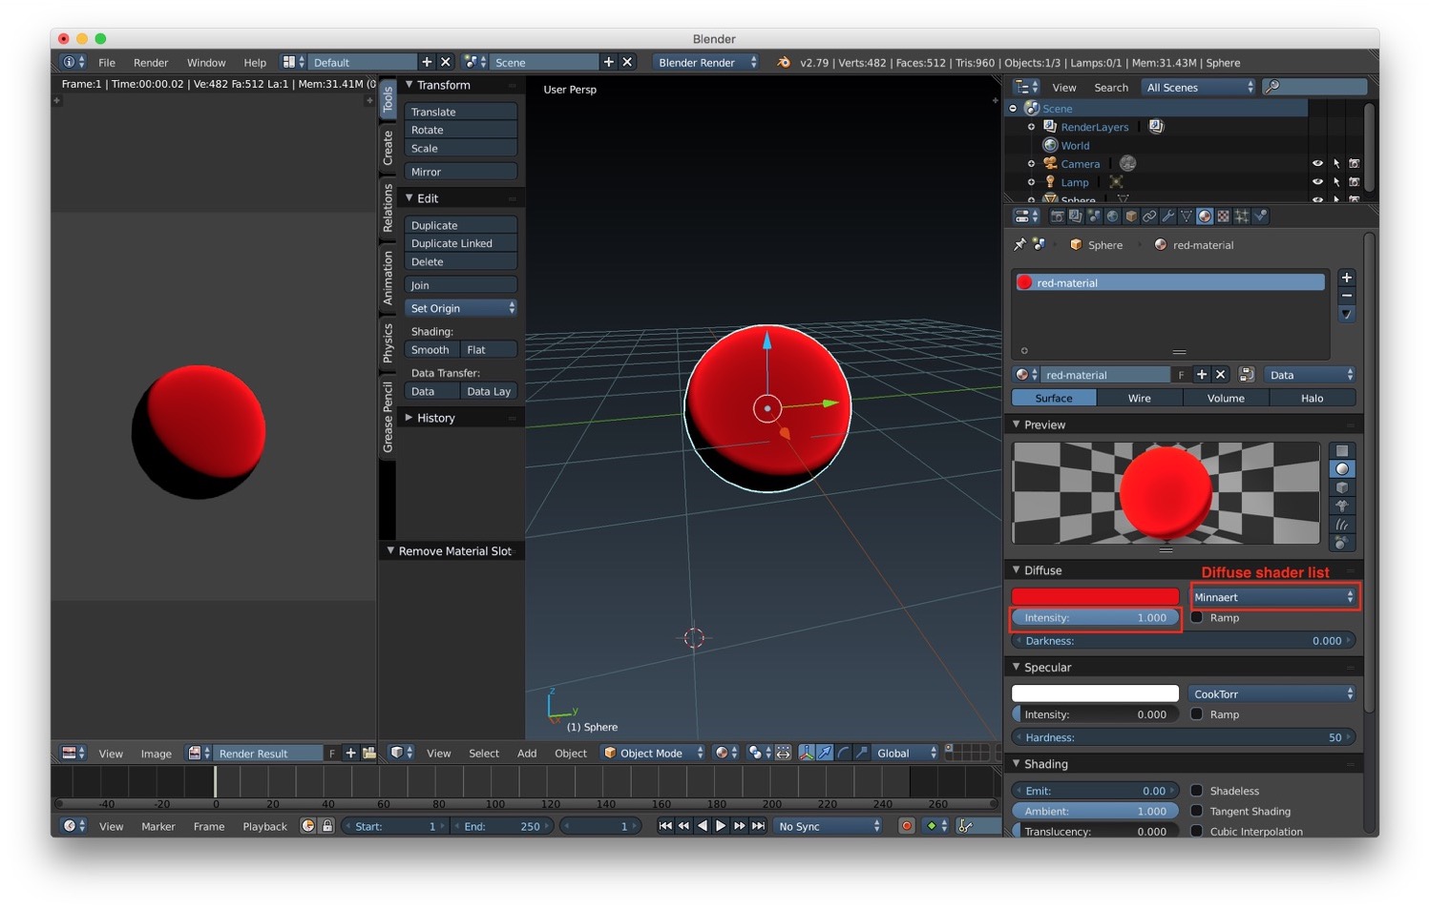Add a new material slot with plus
Screen dimensions: 1429x910
tap(1346, 279)
